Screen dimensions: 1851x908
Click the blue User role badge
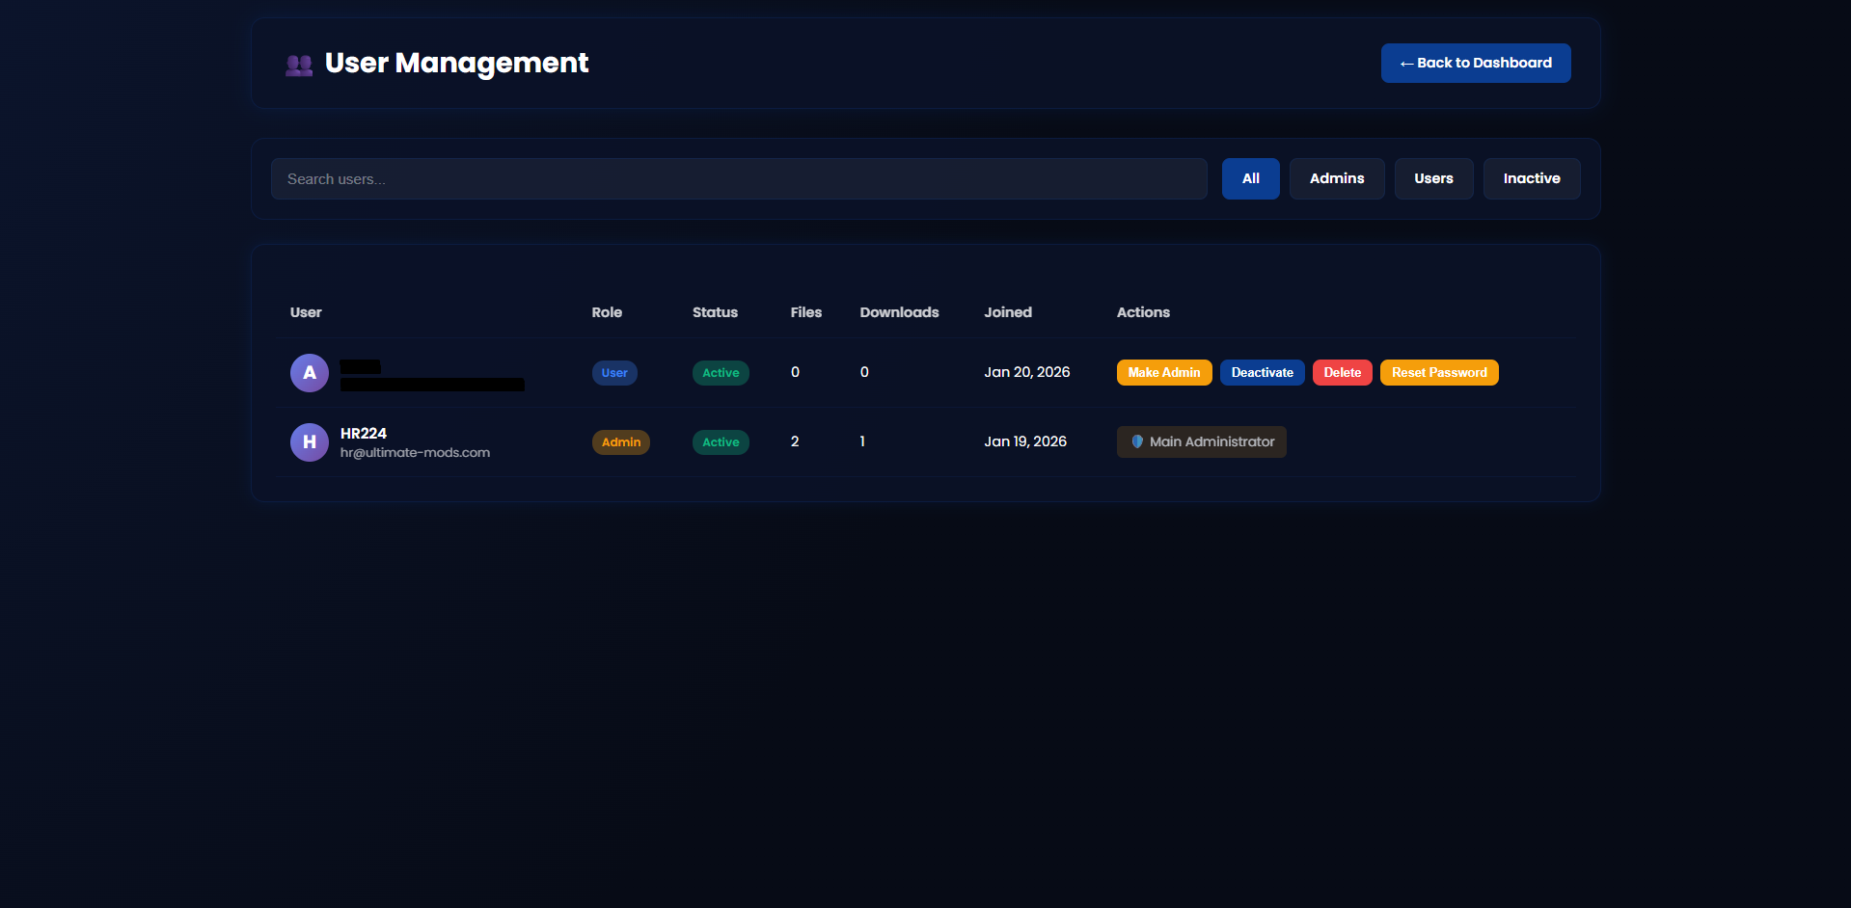click(x=614, y=373)
